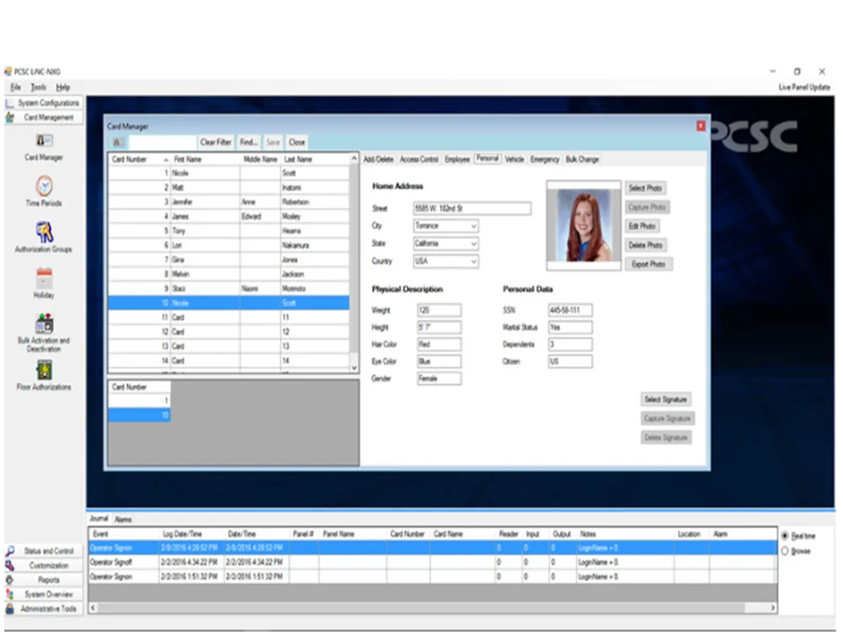Expand the City dropdown showing Torrance
The height and width of the screenshot is (632, 843).
pos(473,226)
